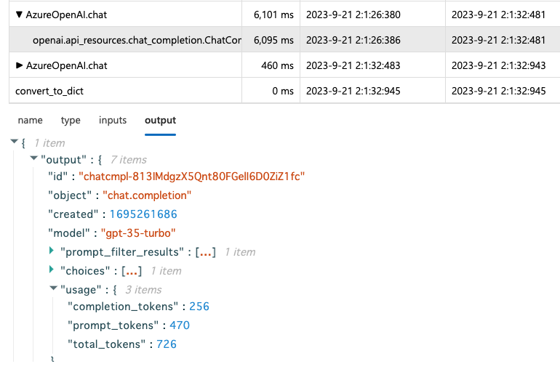Collapse the root JSON object triangle

point(14,142)
